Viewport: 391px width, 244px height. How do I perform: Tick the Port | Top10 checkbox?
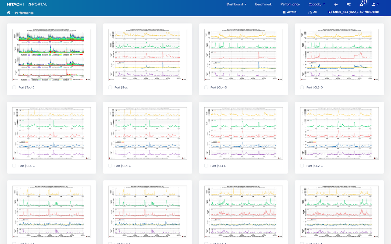pos(14,87)
